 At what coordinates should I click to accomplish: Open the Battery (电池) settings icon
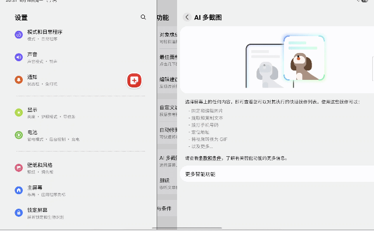pos(19,135)
